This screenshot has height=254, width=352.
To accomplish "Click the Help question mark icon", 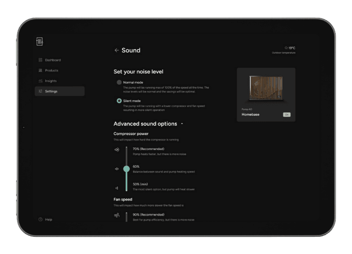I will pos(40,220).
